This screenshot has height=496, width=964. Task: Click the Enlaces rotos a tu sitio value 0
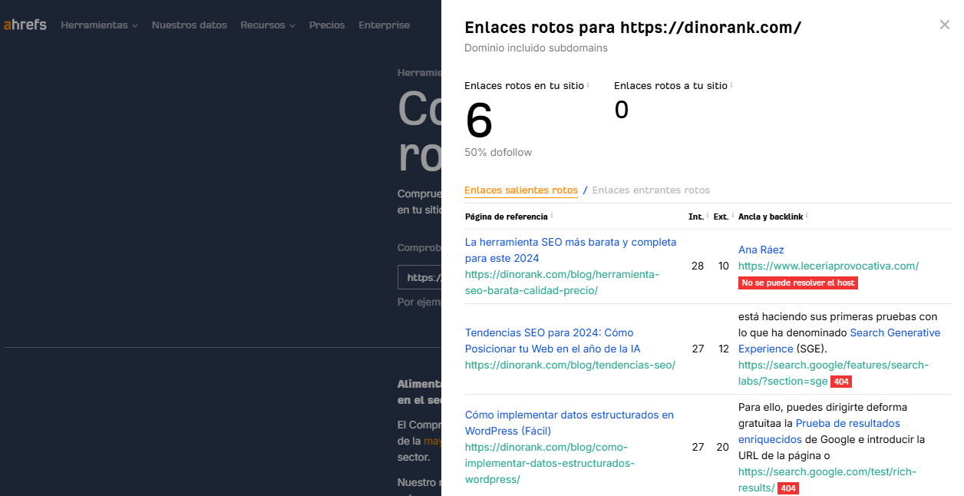coord(622,111)
